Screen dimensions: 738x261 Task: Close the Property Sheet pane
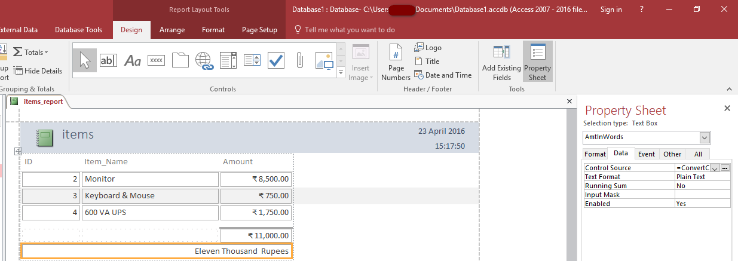727,108
